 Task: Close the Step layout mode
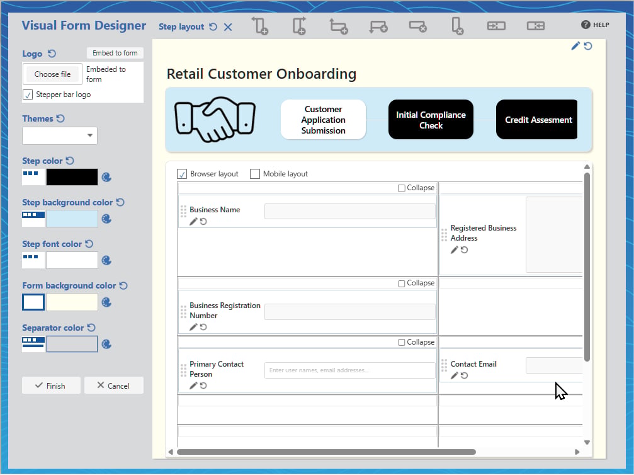click(x=228, y=26)
